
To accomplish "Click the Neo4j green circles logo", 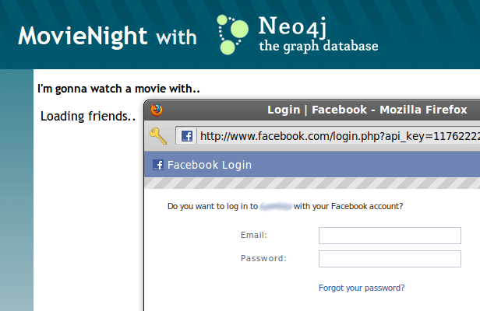I will click(232, 34).
